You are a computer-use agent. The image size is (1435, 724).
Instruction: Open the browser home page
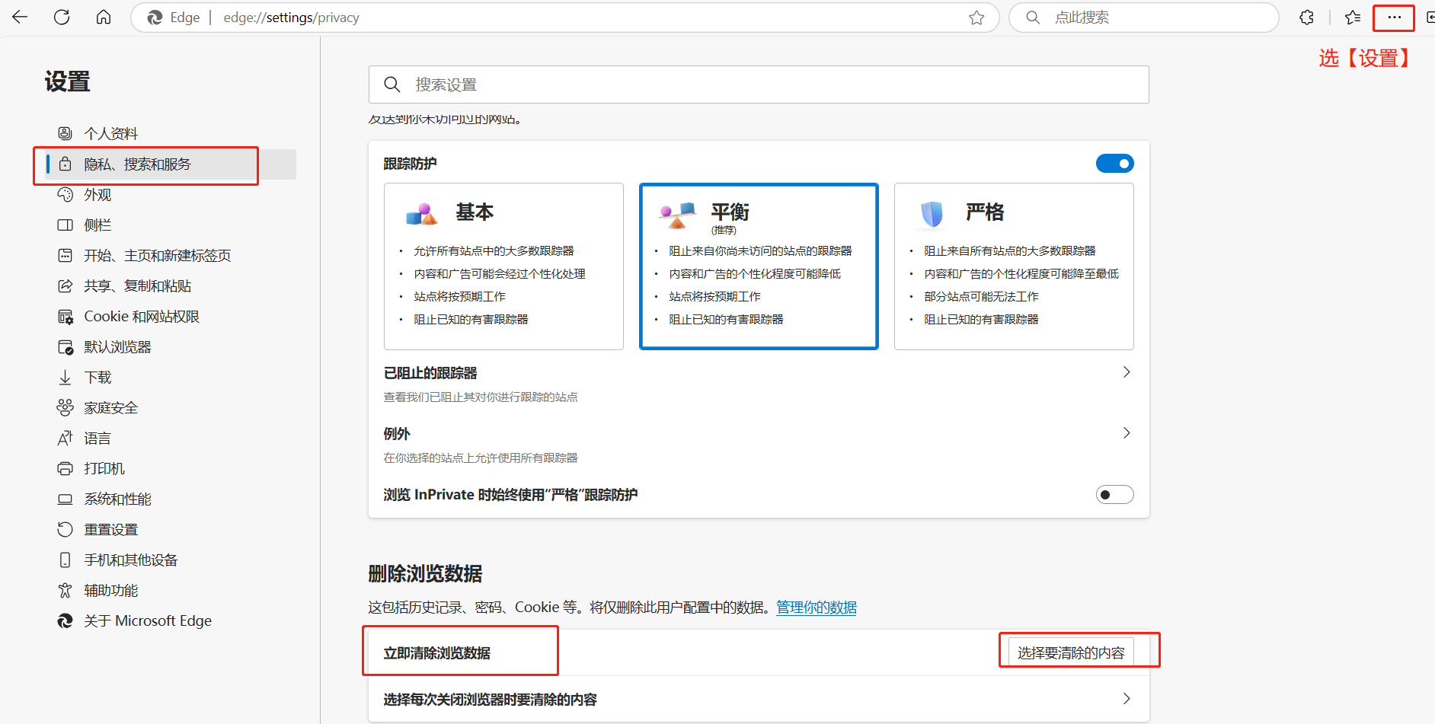point(104,17)
